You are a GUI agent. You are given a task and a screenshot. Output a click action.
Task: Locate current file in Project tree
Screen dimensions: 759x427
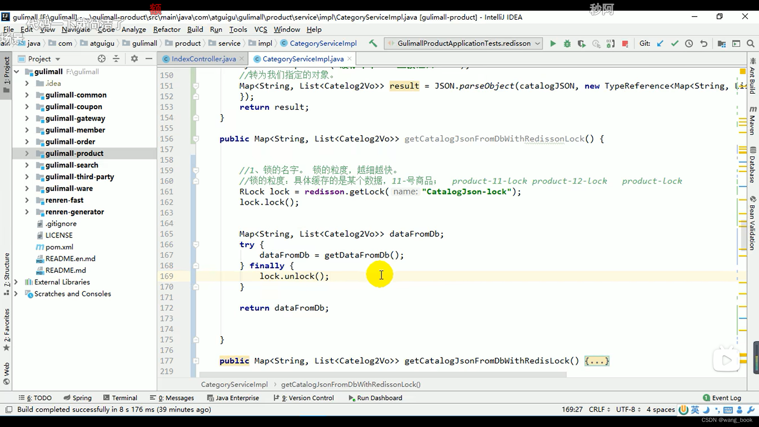(102, 59)
